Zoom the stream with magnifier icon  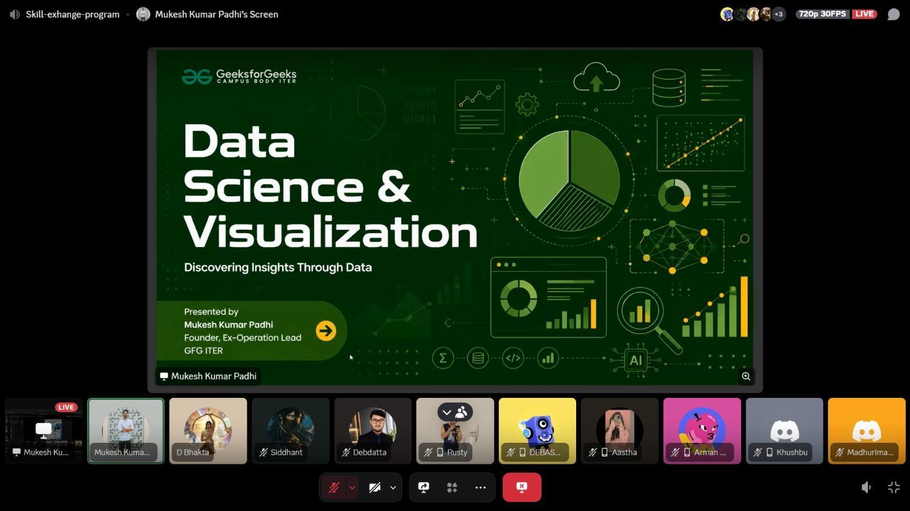click(x=746, y=376)
